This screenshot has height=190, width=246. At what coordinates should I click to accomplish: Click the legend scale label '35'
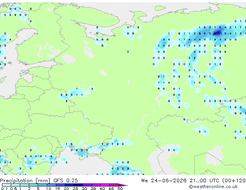(x=93, y=188)
